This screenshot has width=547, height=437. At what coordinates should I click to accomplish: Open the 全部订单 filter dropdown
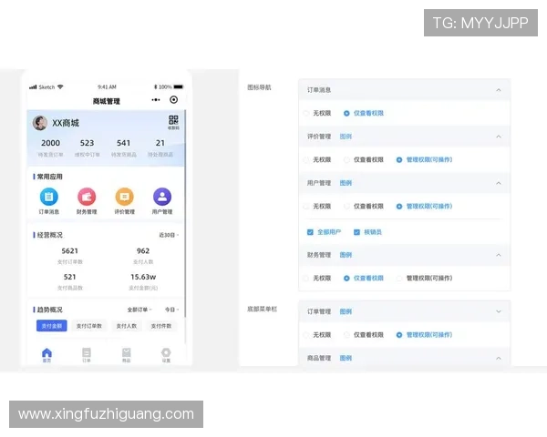tap(139, 310)
